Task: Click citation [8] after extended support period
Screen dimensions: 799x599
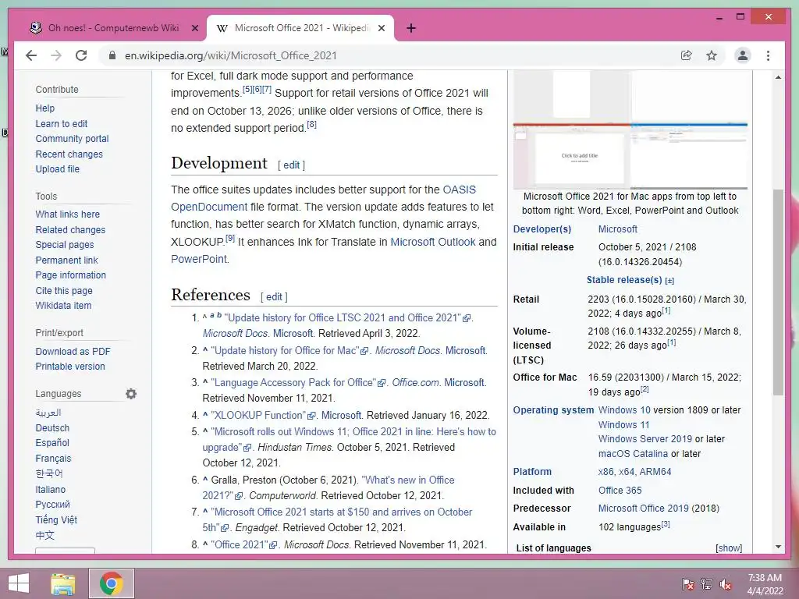Action: [311, 124]
